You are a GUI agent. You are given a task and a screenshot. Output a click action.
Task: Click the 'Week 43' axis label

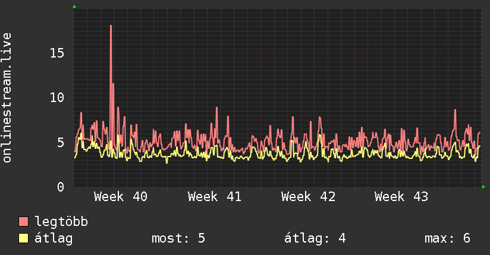click(401, 197)
